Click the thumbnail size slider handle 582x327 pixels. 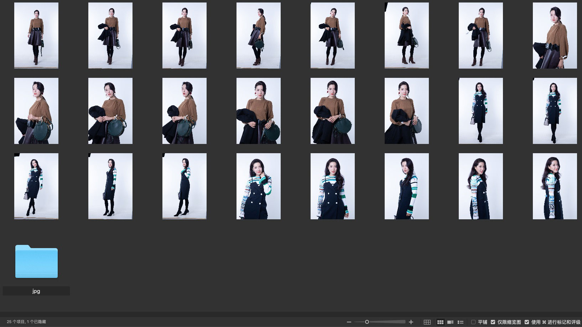(x=367, y=322)
